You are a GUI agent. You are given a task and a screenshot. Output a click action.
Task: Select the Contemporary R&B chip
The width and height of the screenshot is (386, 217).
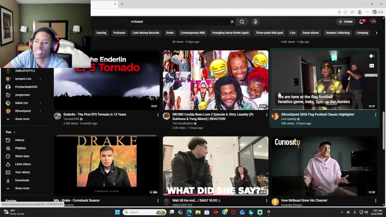click(193, 33)
